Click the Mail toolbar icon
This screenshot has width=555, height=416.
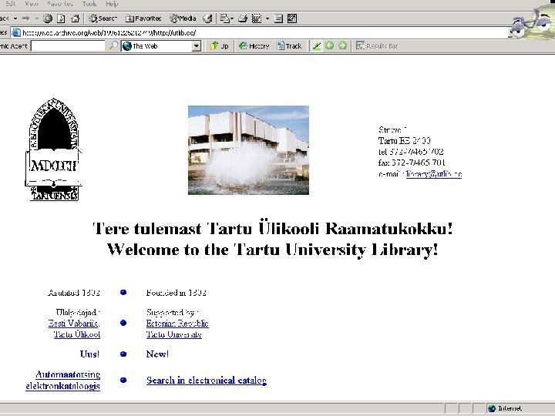coord(225,18)
